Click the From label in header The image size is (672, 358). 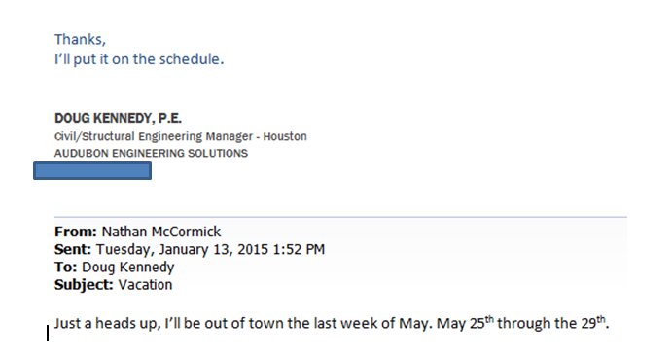coord(76,232)
